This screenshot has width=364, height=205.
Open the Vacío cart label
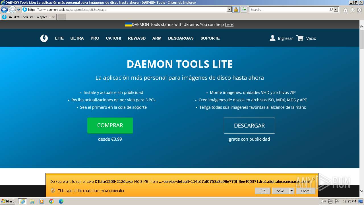pos(311,38)
